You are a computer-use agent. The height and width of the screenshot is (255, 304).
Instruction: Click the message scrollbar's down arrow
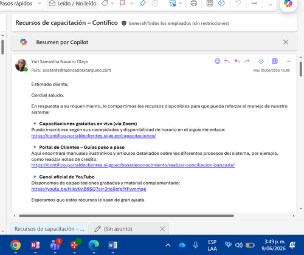(x=301, y=209)
